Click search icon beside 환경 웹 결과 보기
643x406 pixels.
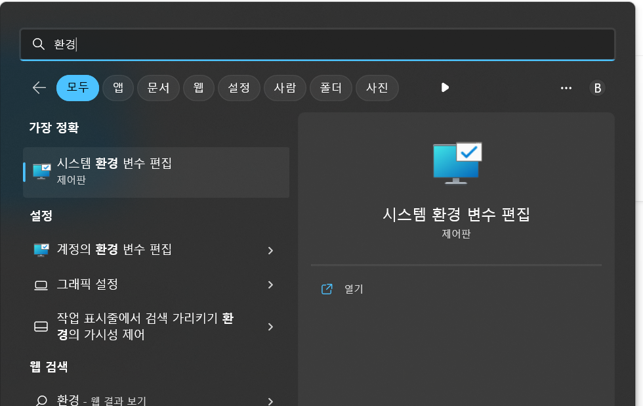[x=41, y=401]
